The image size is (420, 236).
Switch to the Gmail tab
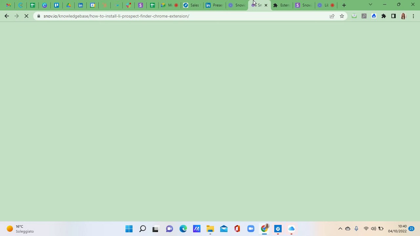(9, 5)
